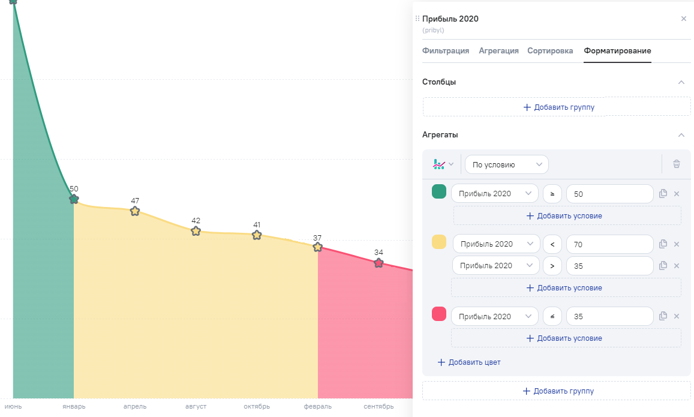Collapse the Агрегаты section
Image resolution: width=694 pixels, height=417 pixels.
(681, 136)
